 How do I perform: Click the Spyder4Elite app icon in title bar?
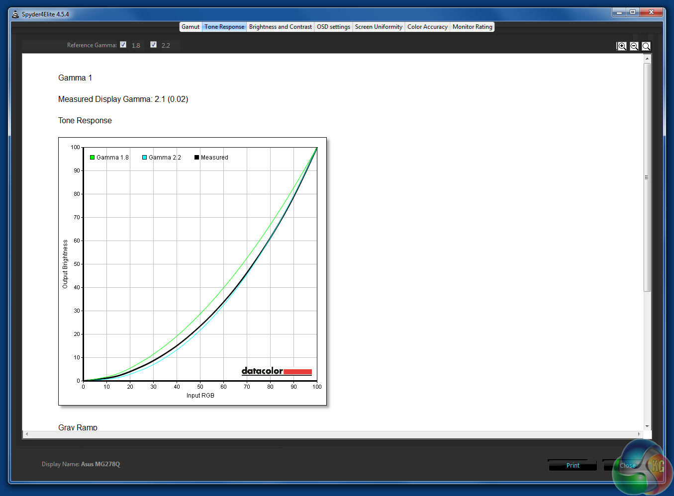(15, 14)
